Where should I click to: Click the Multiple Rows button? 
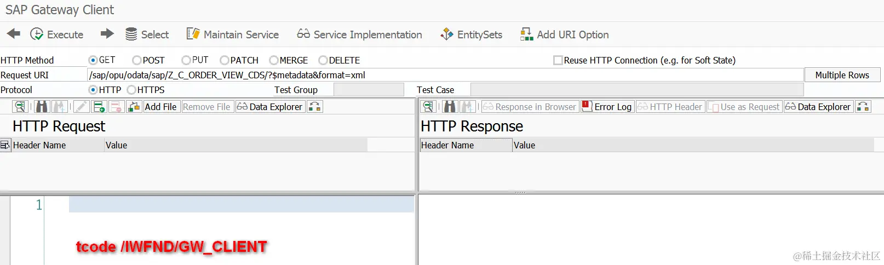click(x=842, y=75)
